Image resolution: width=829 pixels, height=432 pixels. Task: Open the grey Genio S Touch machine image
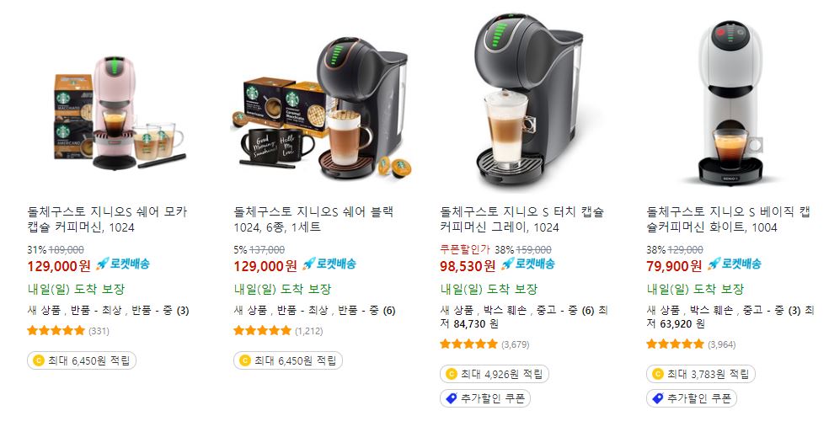[x=529, y=100]
